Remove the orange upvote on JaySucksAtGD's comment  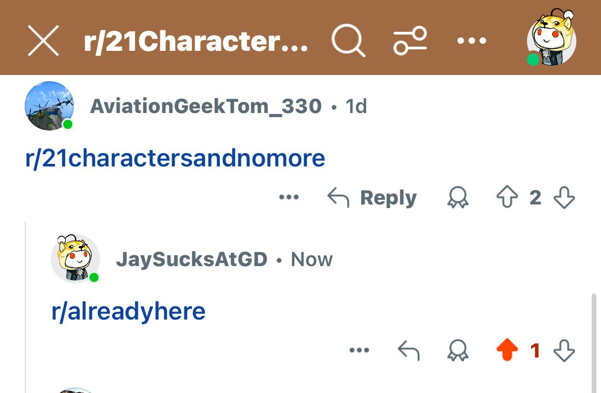pyautogui.click(x=507, y=350)
